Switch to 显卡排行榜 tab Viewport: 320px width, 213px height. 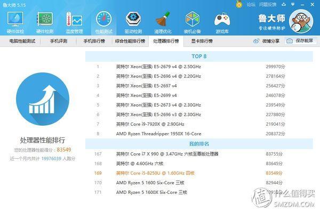(x=202, y=41)
